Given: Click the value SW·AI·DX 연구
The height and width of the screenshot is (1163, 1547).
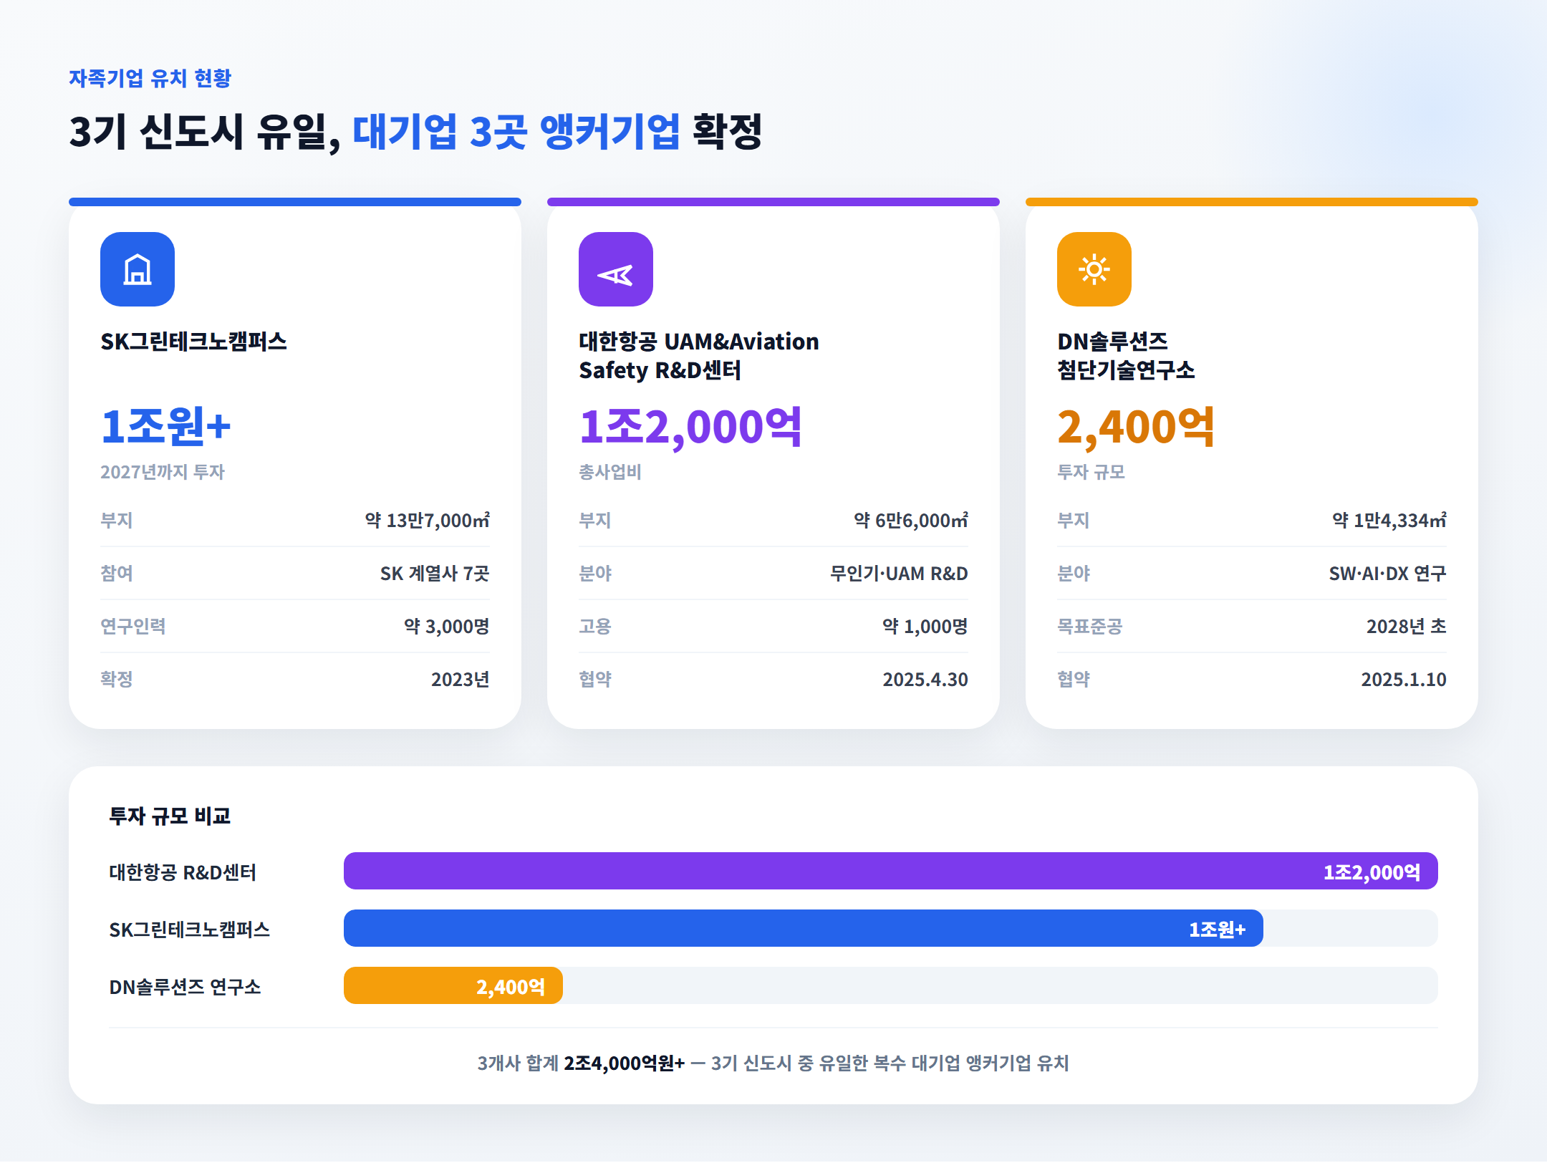Looking at the screenshot, I should point(1388,573).
